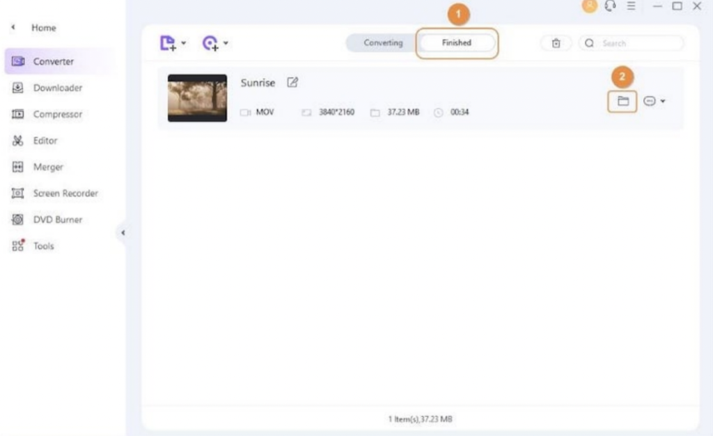713x436 pixels.
Task: Open the Editor section
Action: 45,141
